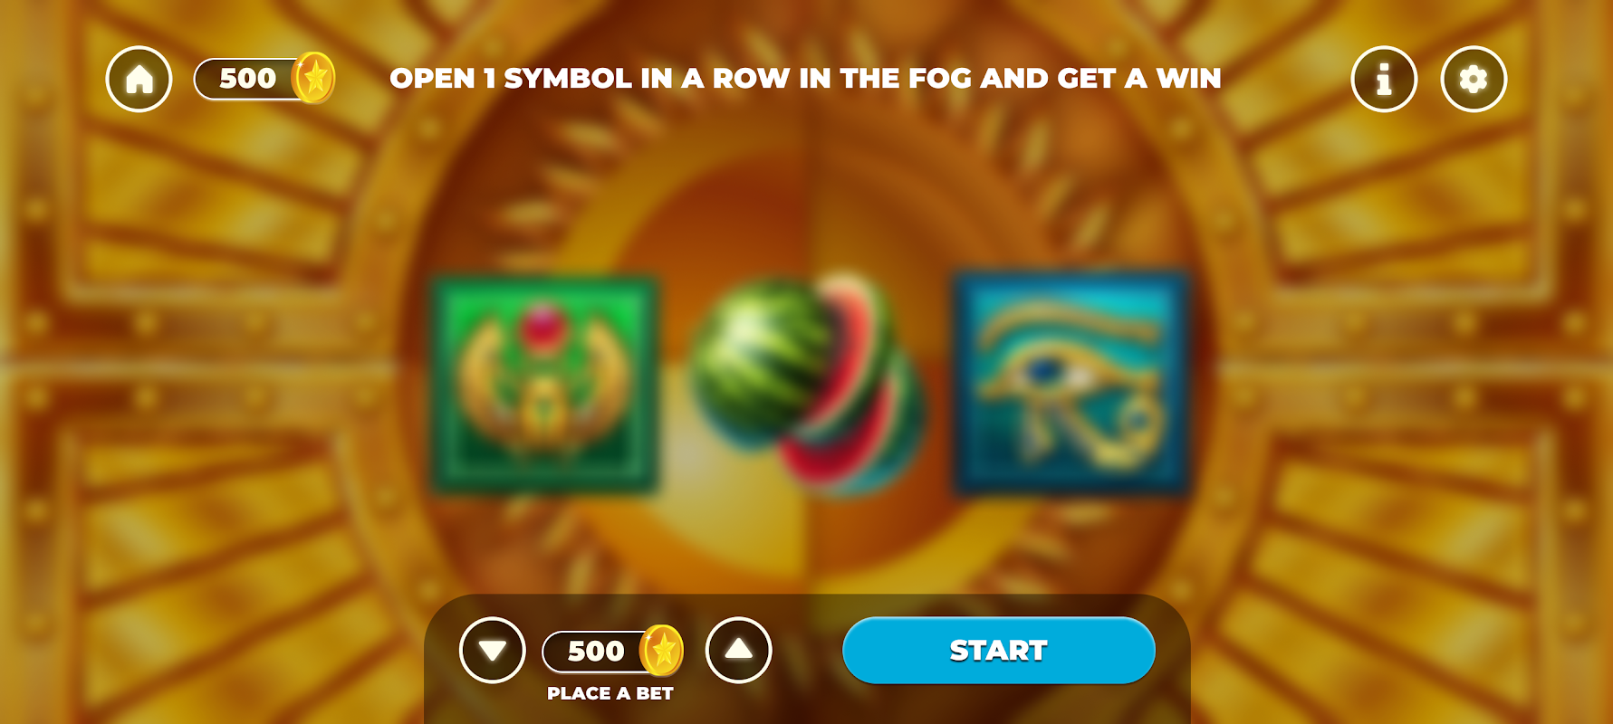This screenshot has width=1613, height=724.
Task: Select the green scarab symbol tile
Action: coord(543,385)
